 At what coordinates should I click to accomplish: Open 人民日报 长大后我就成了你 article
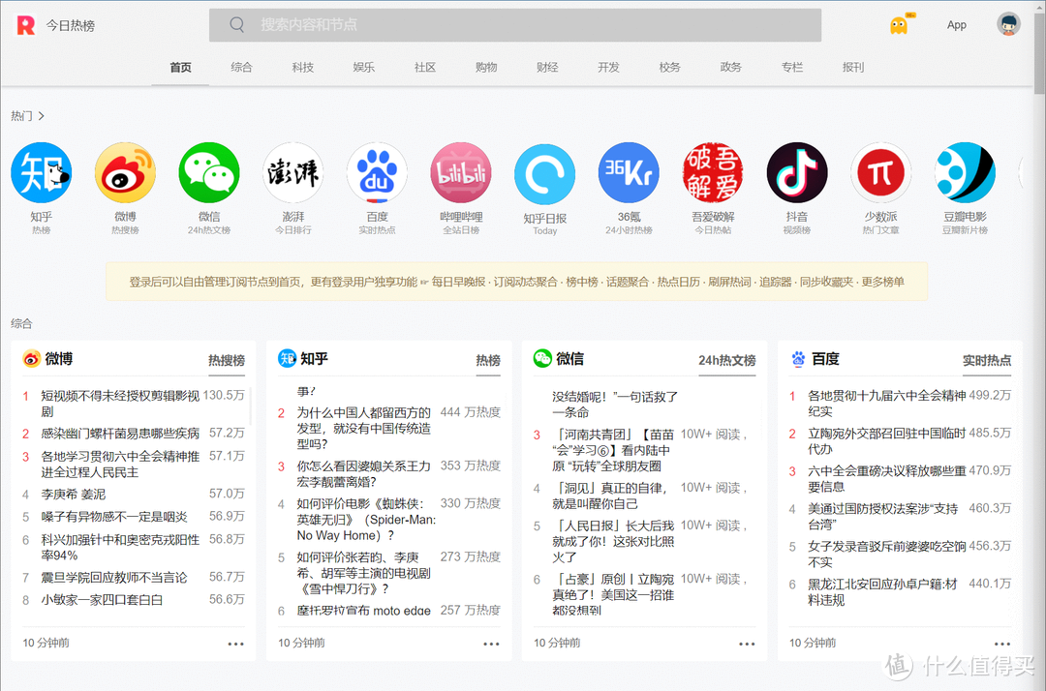coord(613,541)
